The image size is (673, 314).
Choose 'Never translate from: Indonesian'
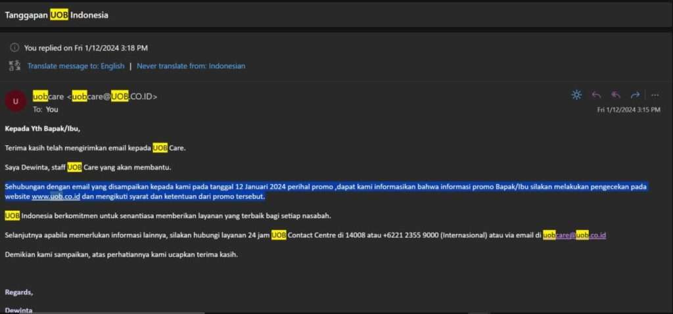tap(191, 66)
